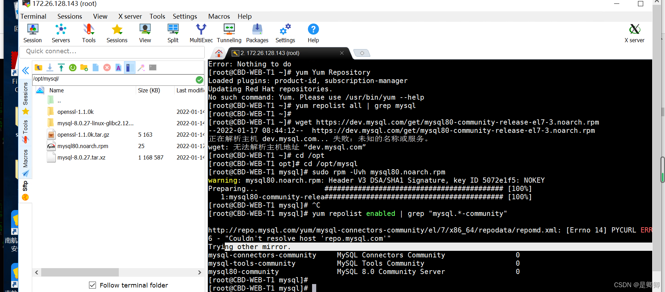Open the Terminal menu

[x=33, y=16]
